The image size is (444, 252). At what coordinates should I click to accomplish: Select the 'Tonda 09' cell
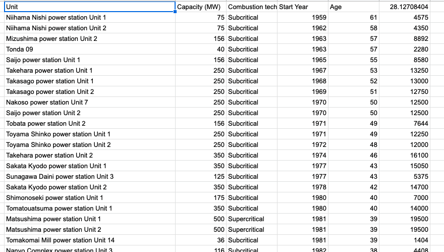(90, 49)
